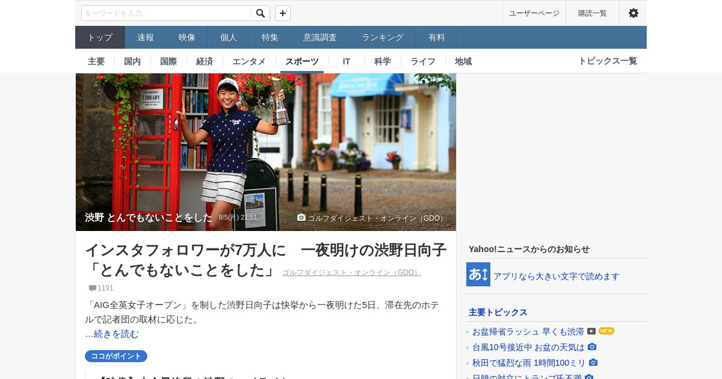The height and width of the screenshot is (379, 722).
Task: Switch to スポーツ category
Action: 302,61
